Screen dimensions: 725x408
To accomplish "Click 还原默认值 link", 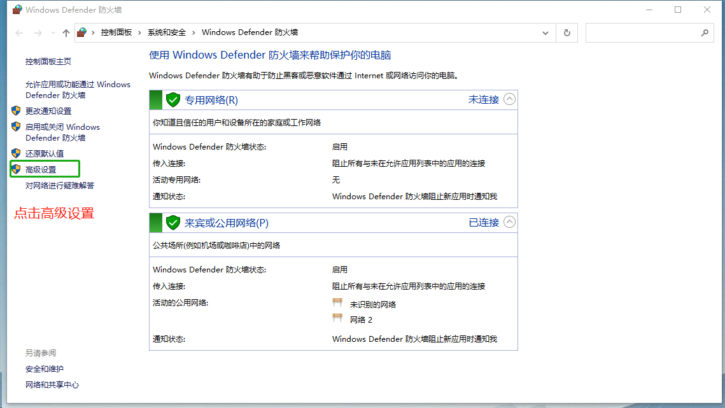I will (x=45, y=153).
